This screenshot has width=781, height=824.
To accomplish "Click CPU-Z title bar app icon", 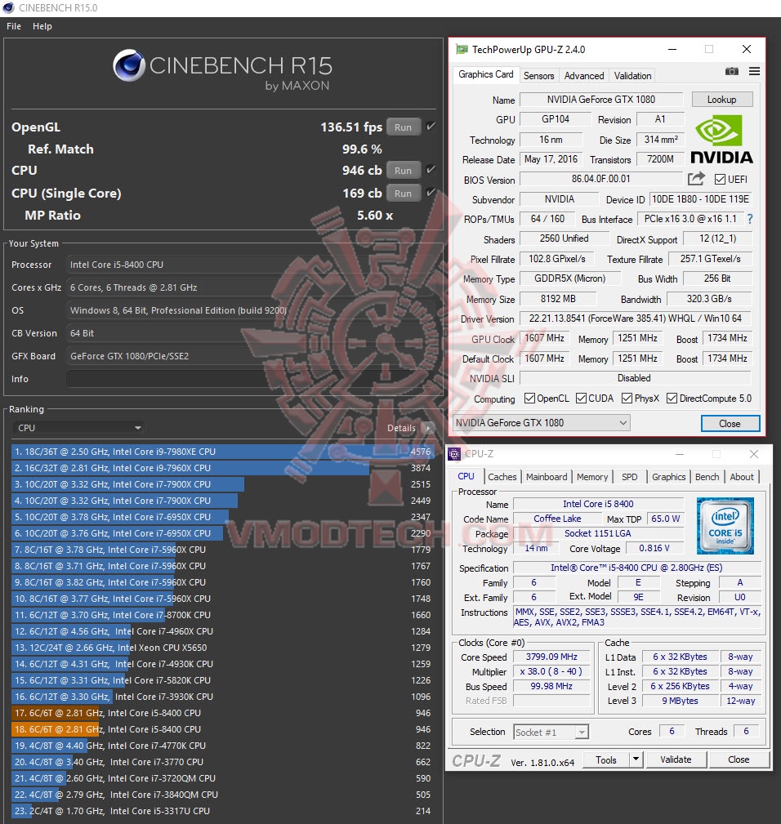I will point(454,454).
